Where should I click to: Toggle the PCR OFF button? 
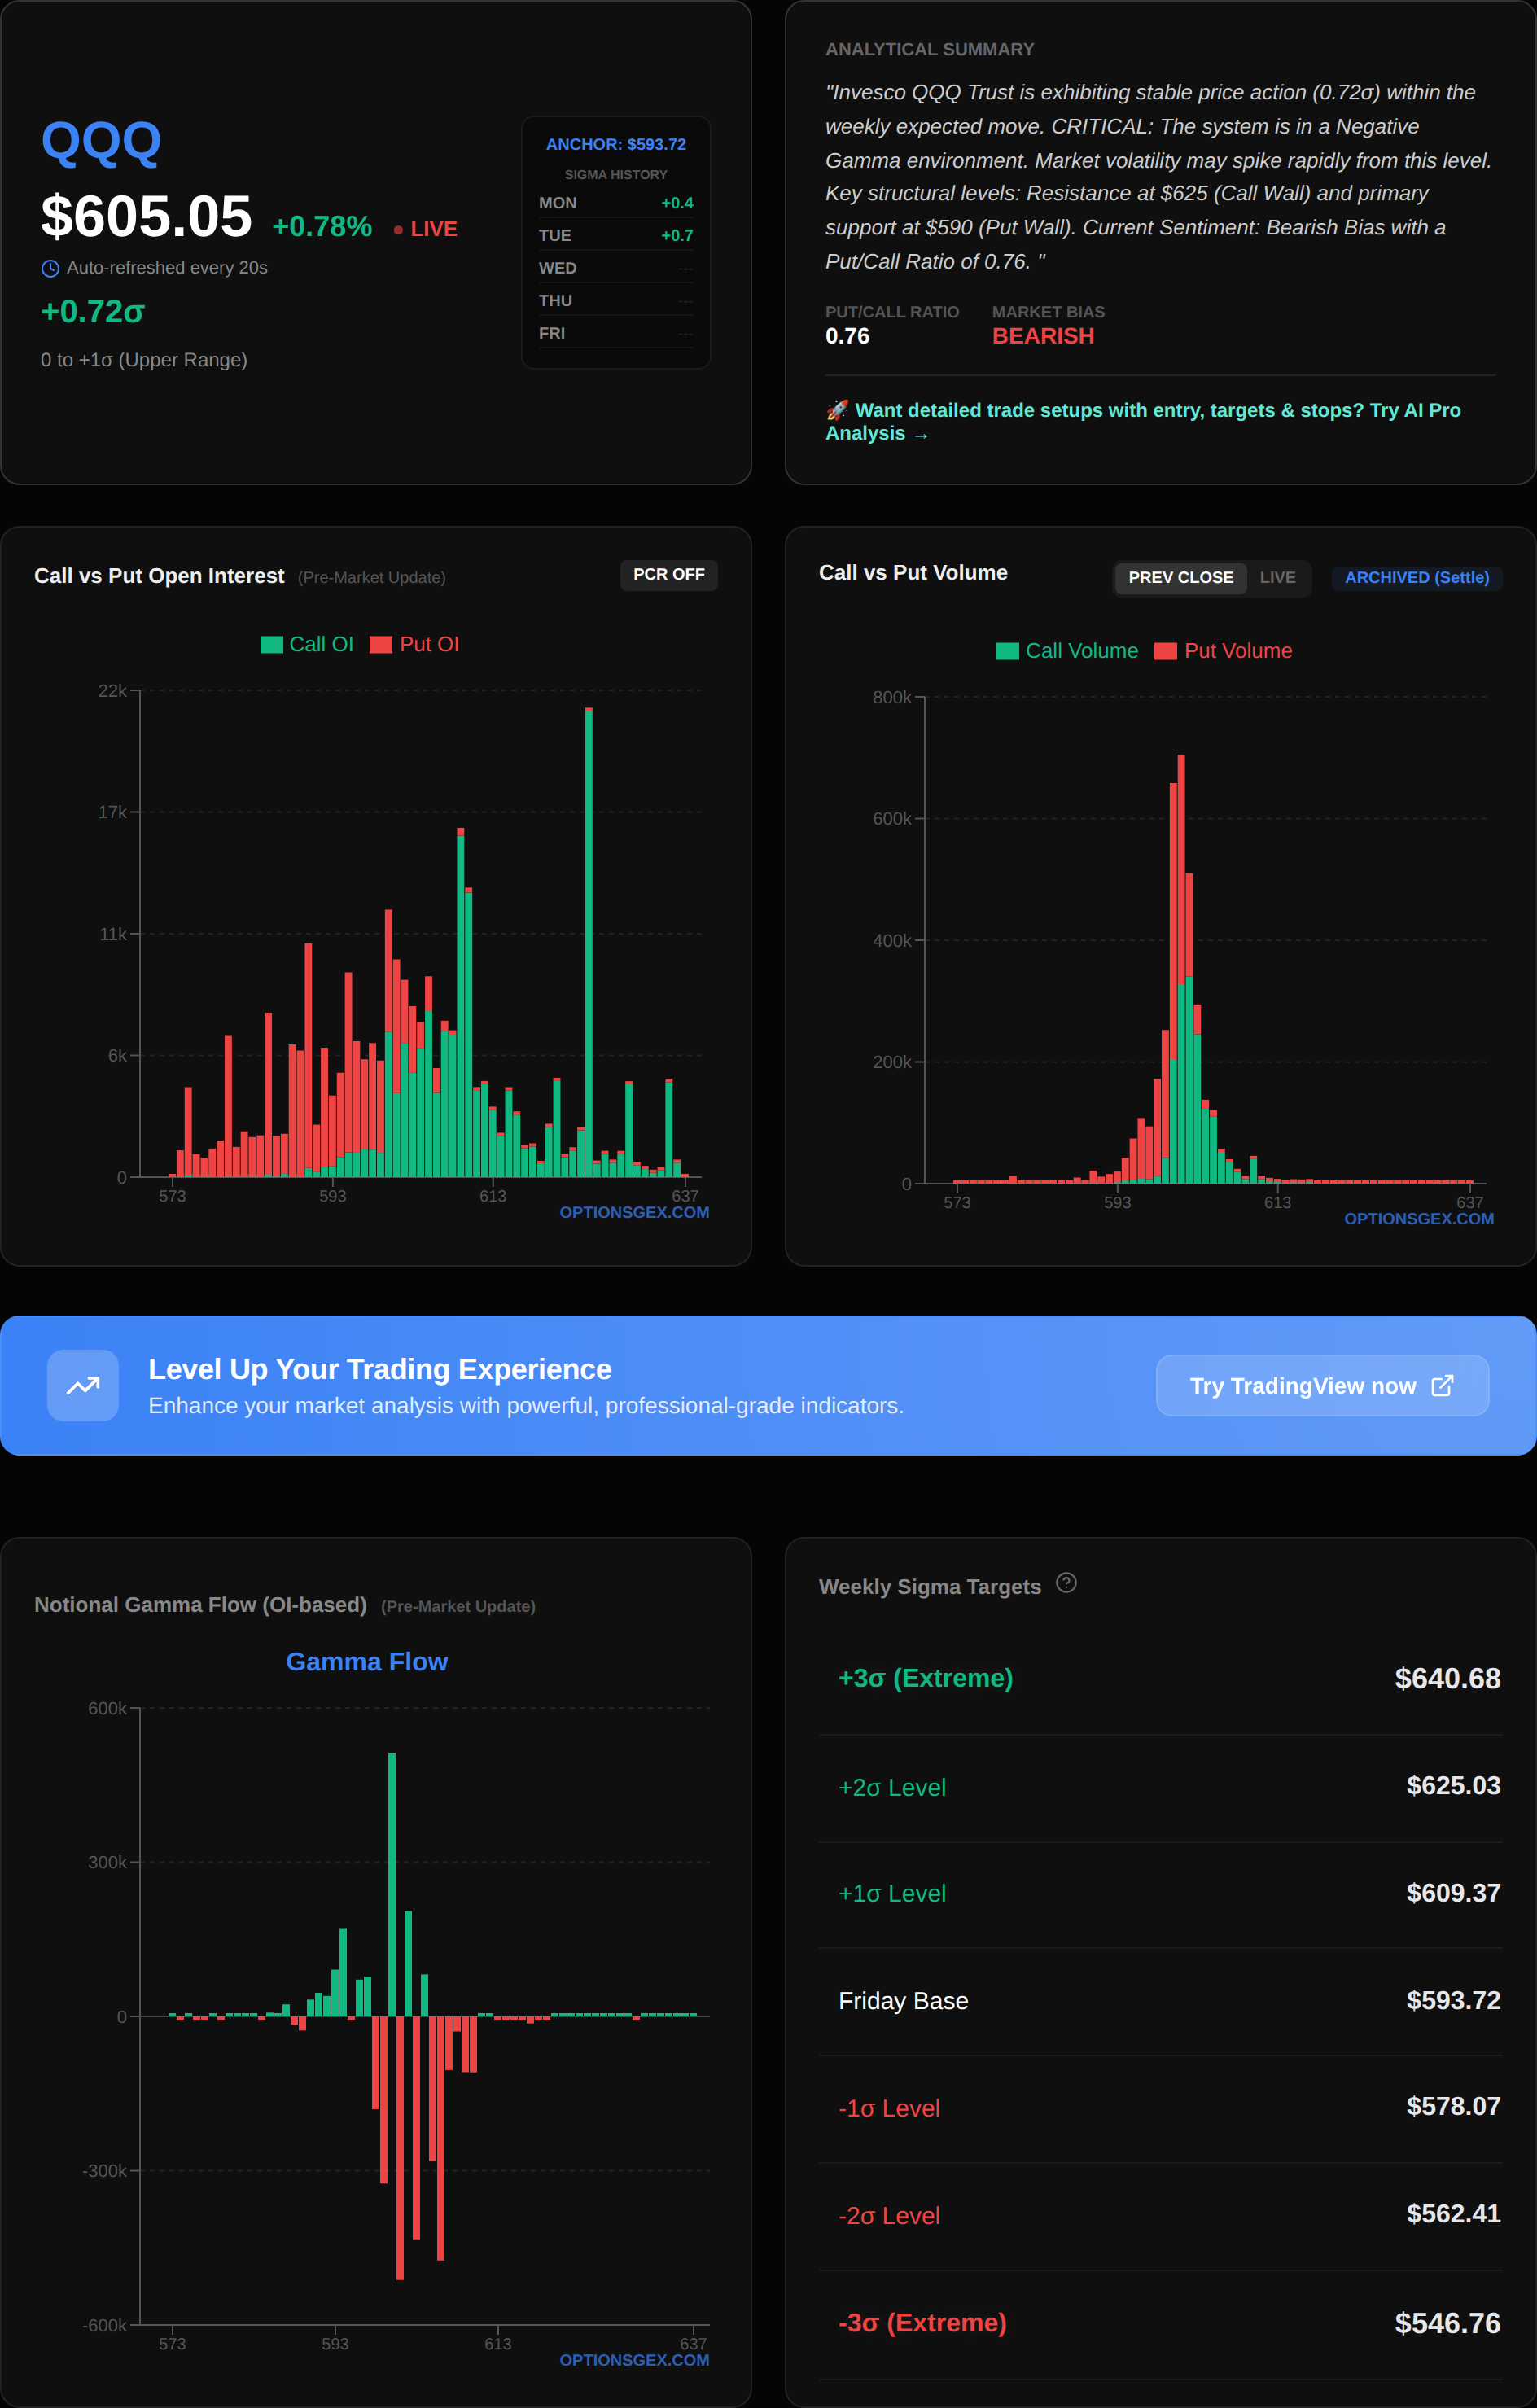[668, 574]
